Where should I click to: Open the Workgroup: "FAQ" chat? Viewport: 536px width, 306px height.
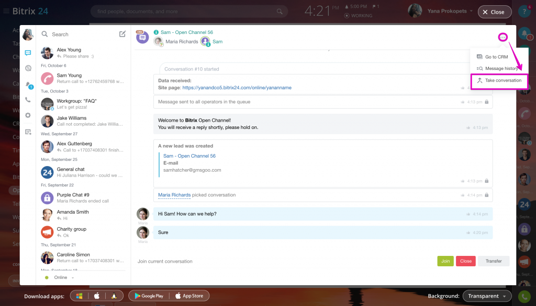[82, 104]
